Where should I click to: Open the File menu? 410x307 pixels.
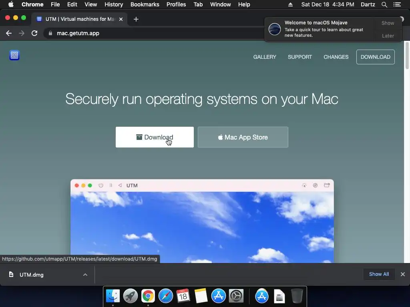(55, 4)
